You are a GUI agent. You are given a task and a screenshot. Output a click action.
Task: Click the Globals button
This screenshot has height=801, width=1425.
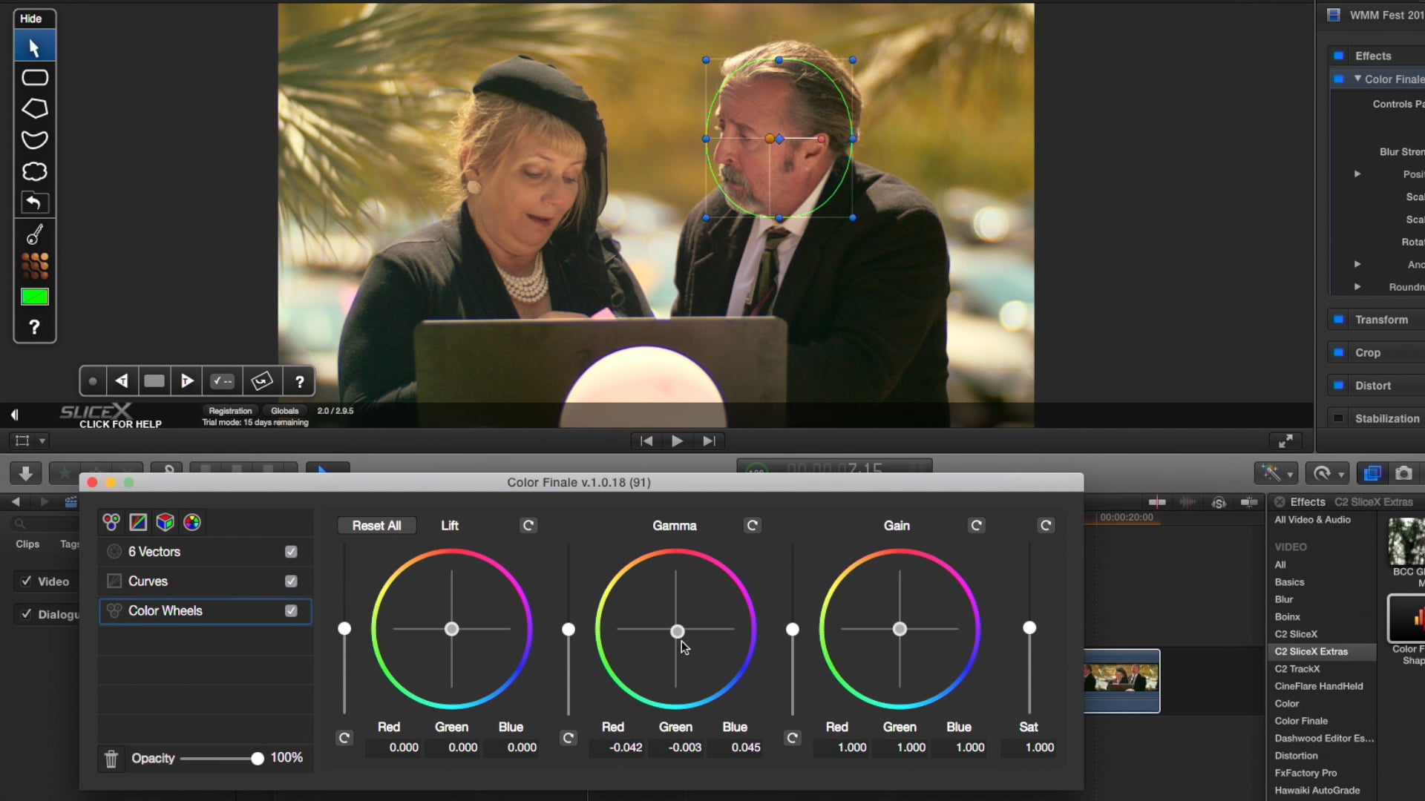285,411
